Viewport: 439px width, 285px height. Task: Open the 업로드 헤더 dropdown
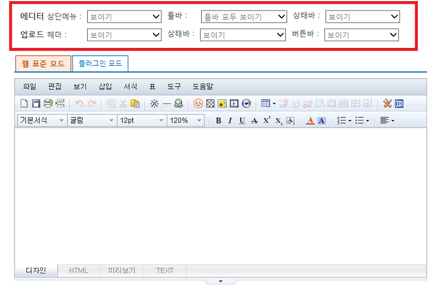[x=124, y=35]
